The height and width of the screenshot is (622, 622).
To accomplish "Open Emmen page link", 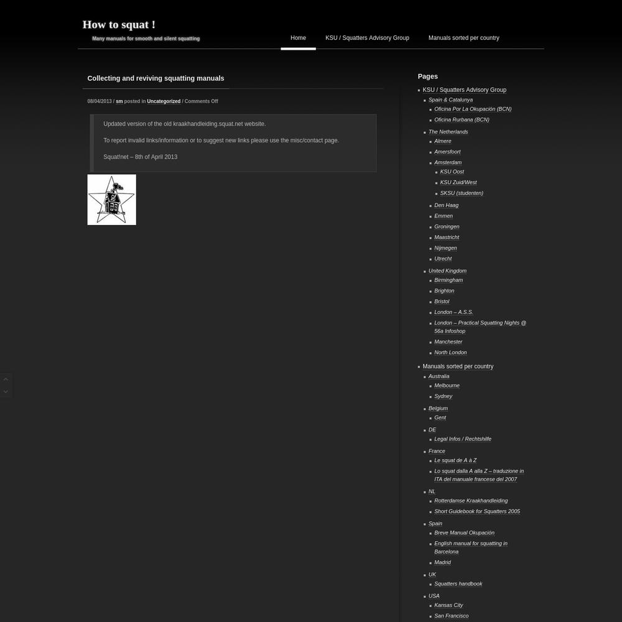I will [443, 216].
